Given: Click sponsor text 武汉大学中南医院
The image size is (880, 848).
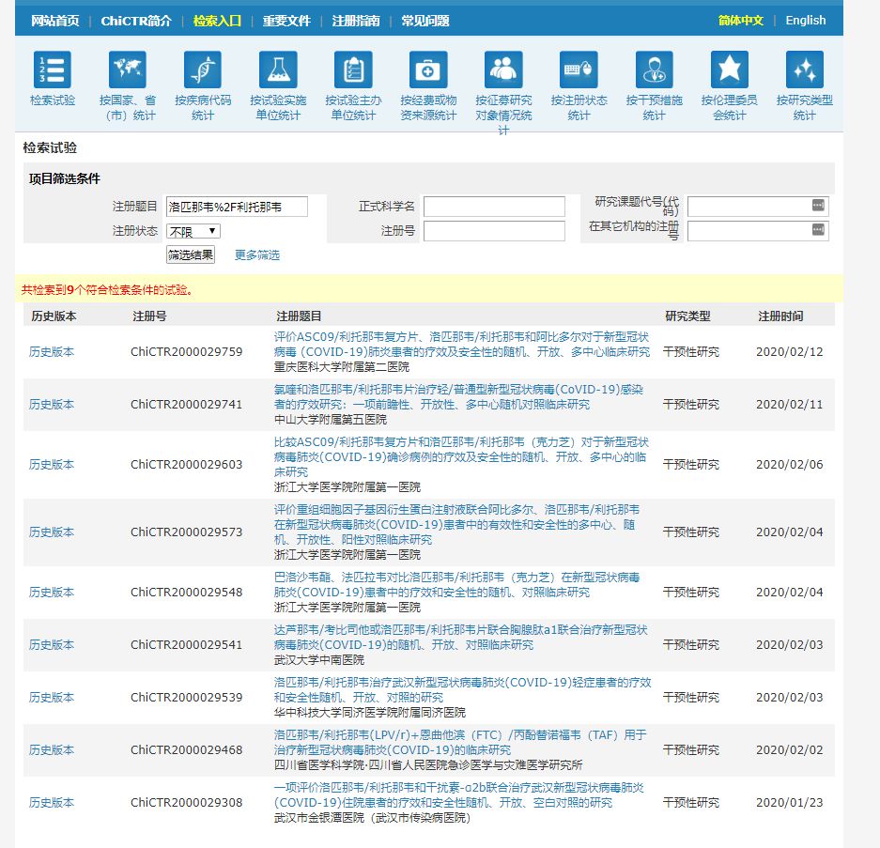Looking at the screenshot, I should tap(318, 660).
